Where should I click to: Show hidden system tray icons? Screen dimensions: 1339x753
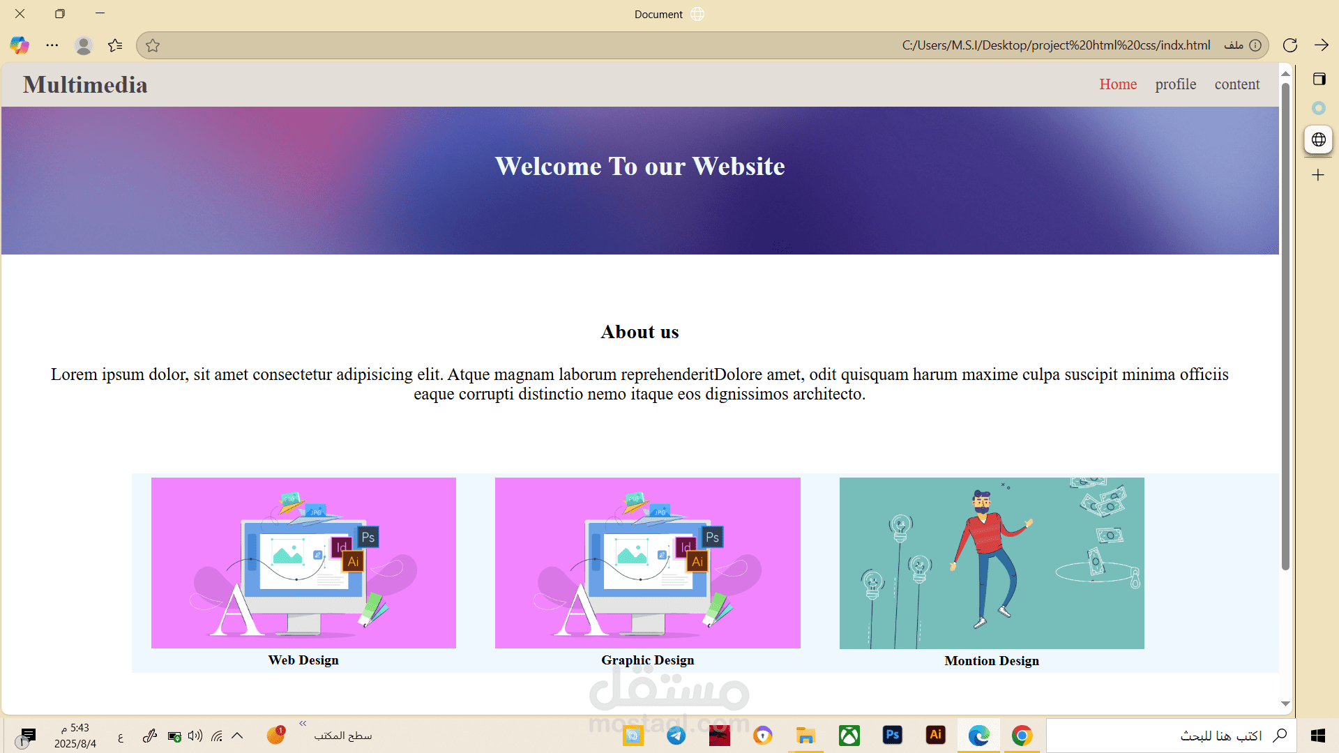click(x=237, y=736)
